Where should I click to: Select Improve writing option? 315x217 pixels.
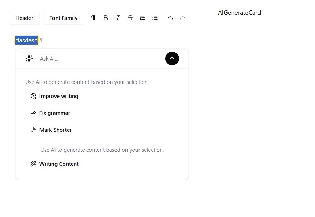click(x=59, y=96)
